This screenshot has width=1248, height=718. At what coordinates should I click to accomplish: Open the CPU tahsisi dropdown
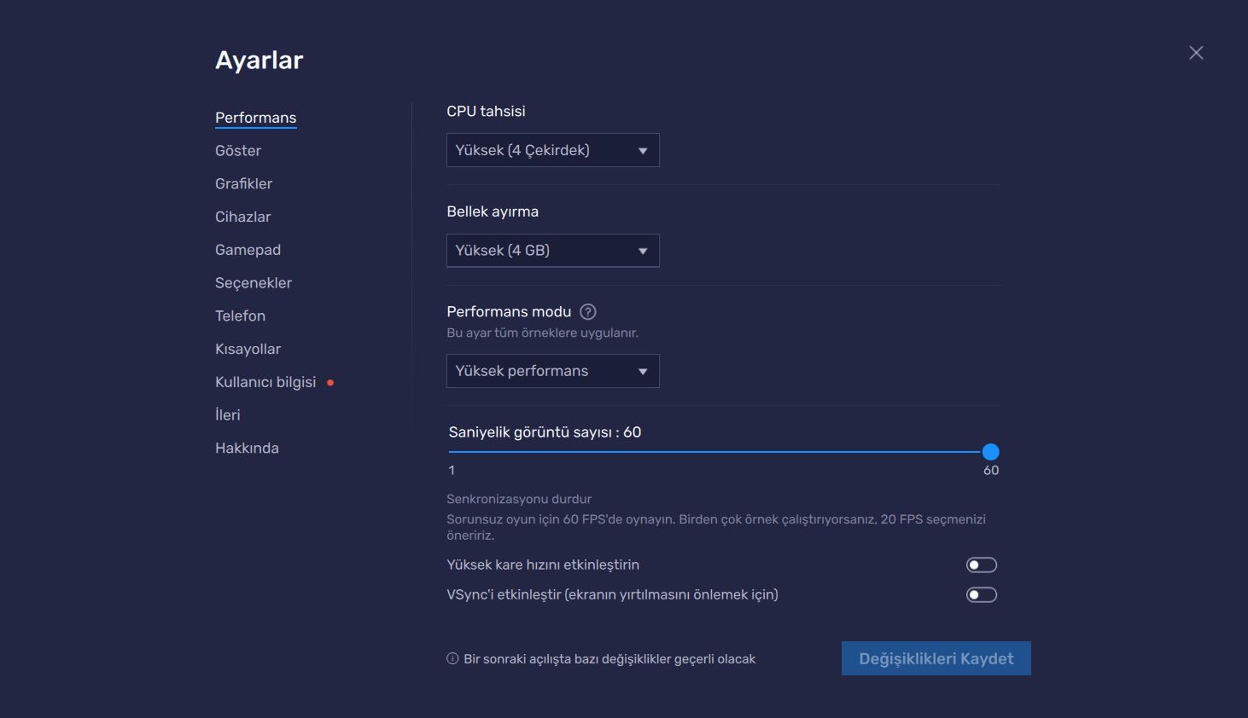[553, 150]
